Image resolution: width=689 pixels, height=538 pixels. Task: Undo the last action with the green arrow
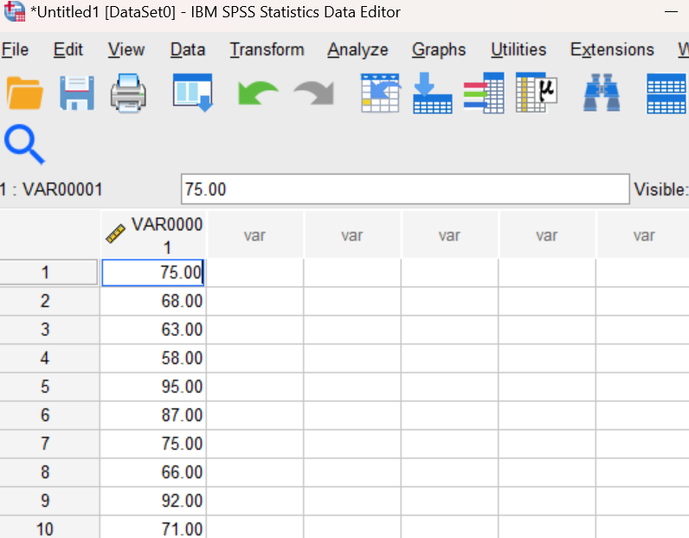pos(257,93)
